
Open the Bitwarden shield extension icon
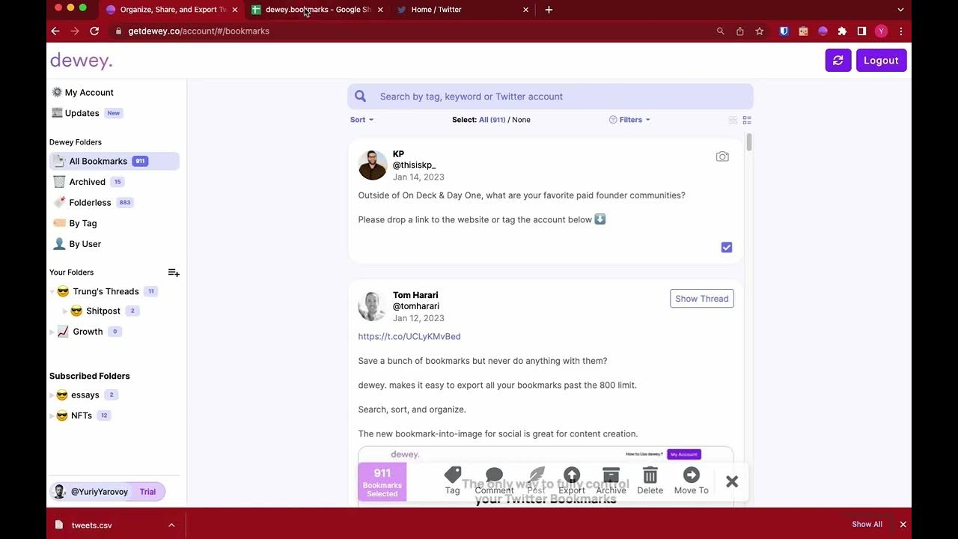point(784,31)
